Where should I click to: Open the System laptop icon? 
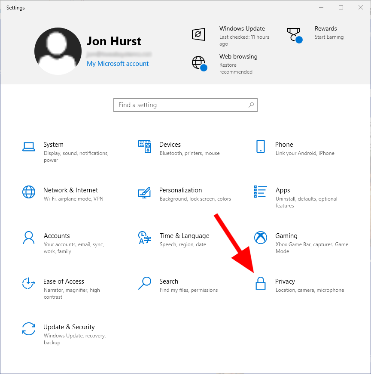coord(29,147)
